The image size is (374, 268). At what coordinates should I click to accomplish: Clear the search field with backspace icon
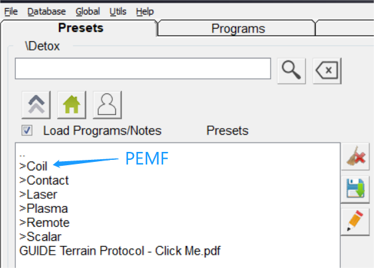coord(327,70)
